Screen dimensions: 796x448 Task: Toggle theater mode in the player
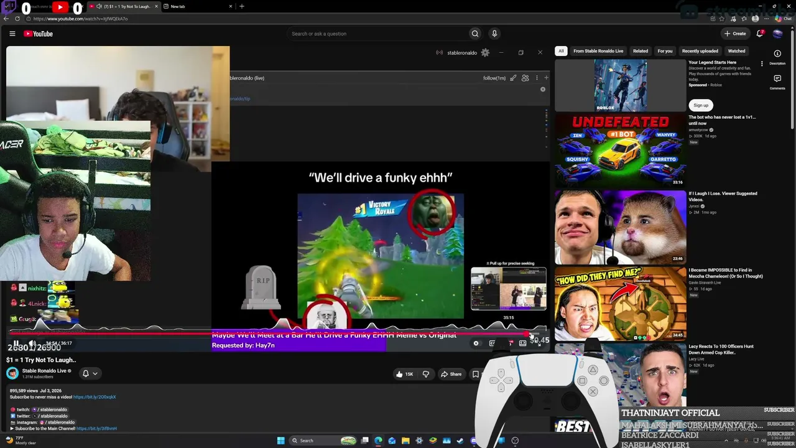523,343
